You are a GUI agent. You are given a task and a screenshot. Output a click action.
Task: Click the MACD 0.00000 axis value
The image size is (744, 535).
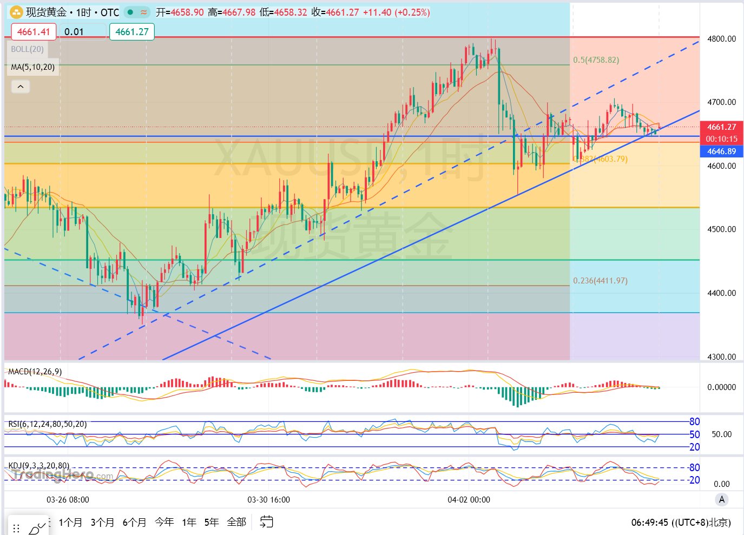click(x=722, y=387)
